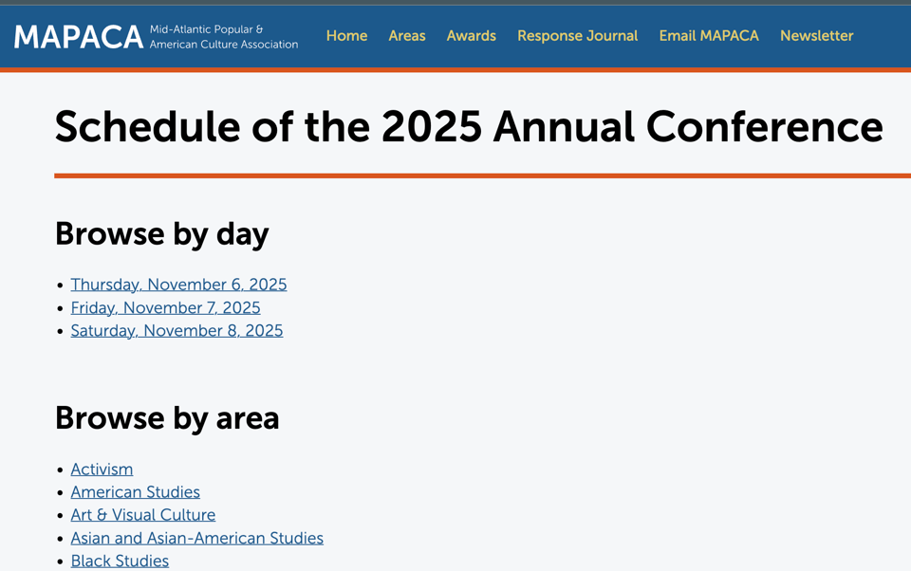
Task: View the Saturday, November 8, 2025 schedule
Action: [x=177, y=331]
